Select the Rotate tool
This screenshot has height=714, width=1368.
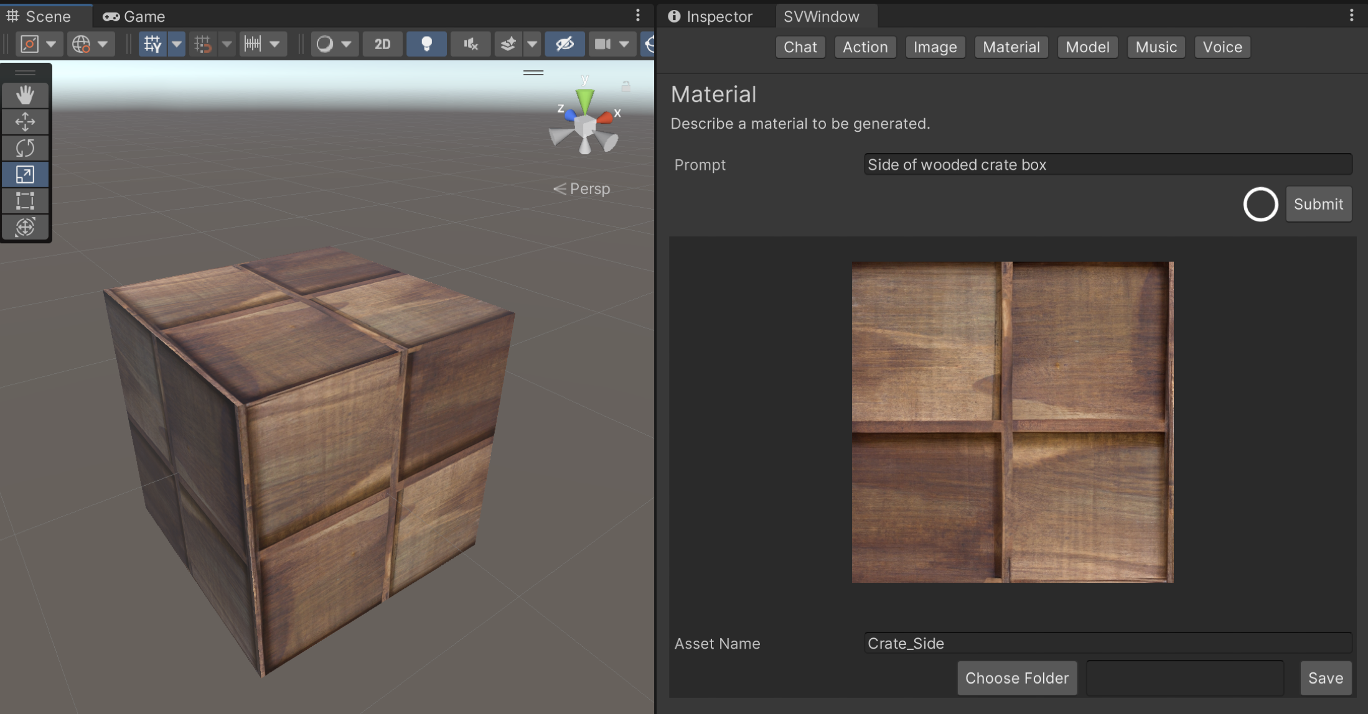(25, 148)
